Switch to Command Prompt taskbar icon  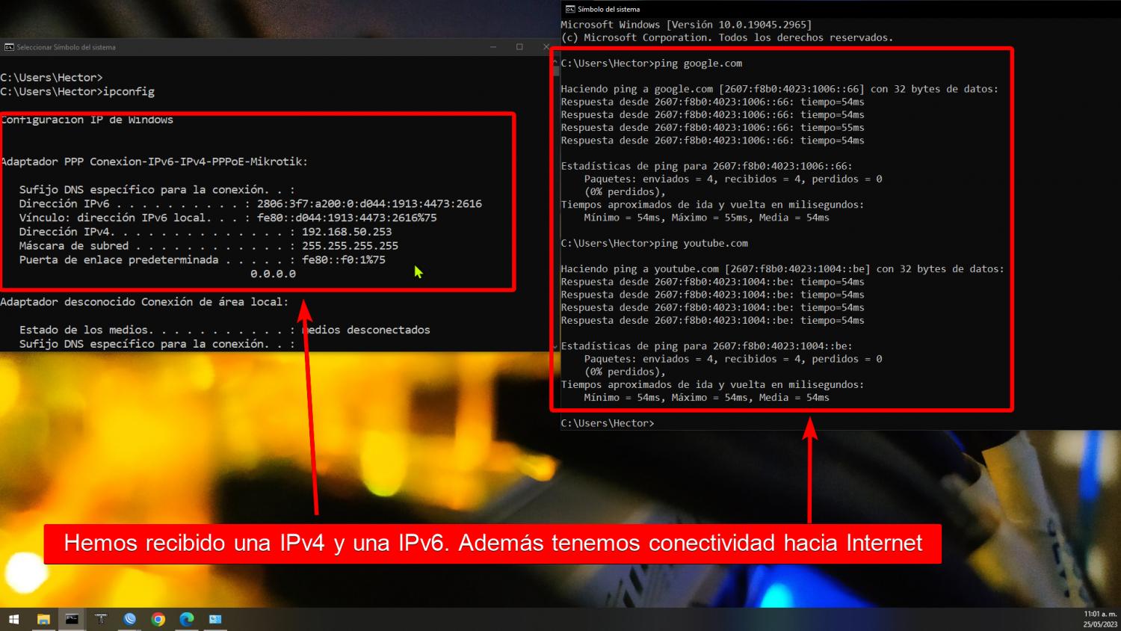pyautogui.click(x=72, y=619)
